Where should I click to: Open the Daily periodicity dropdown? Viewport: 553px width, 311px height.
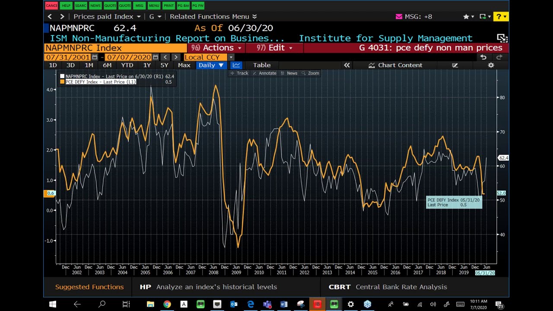(211, 65)
